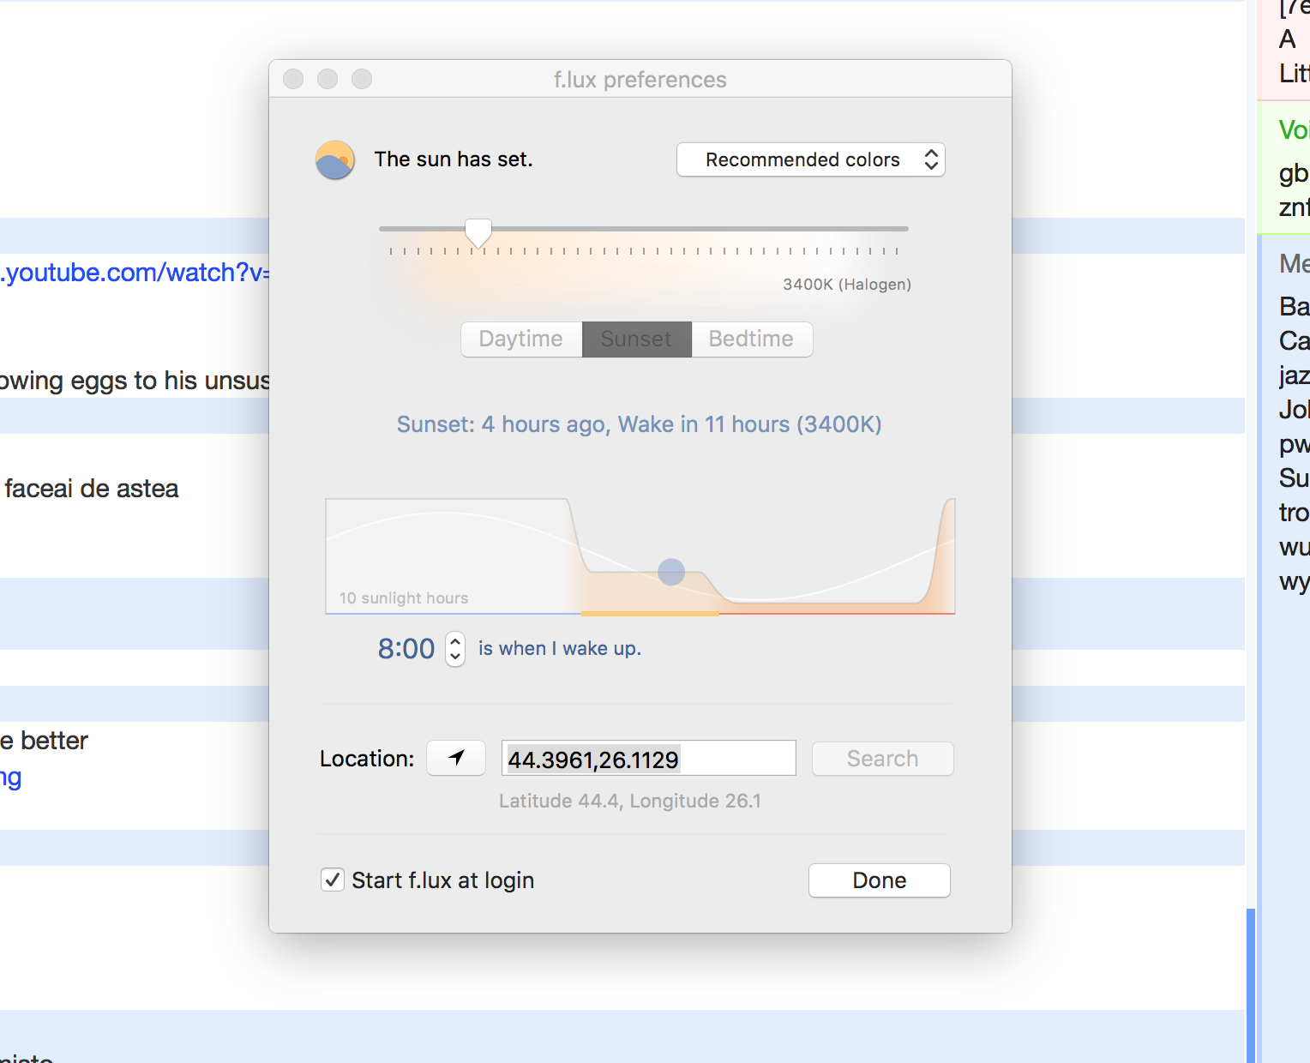The width and height of the screenshot is (1310, 1063).
Task: Adjust the color temperature slider handle
Action: coord(478,231)
